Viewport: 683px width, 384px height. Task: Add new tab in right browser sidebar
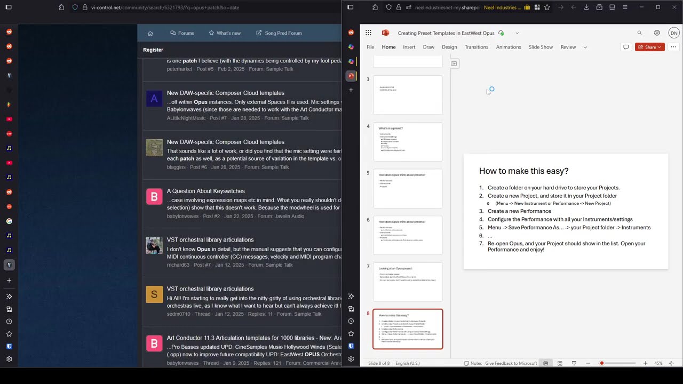[x=351, y=90]
